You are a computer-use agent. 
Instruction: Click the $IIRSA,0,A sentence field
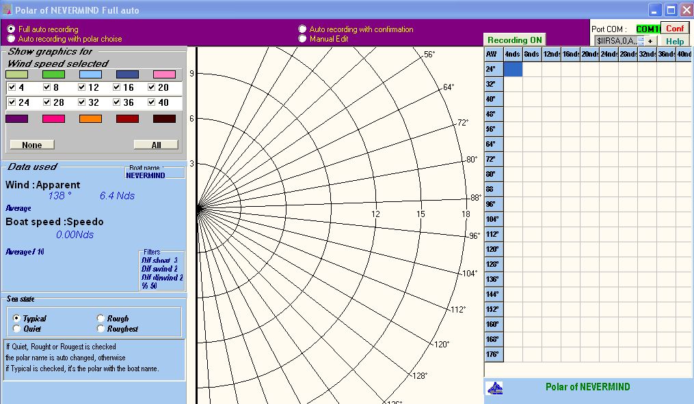coord(616,41)
